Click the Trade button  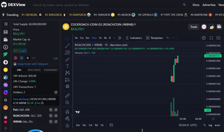coord(194,27)
